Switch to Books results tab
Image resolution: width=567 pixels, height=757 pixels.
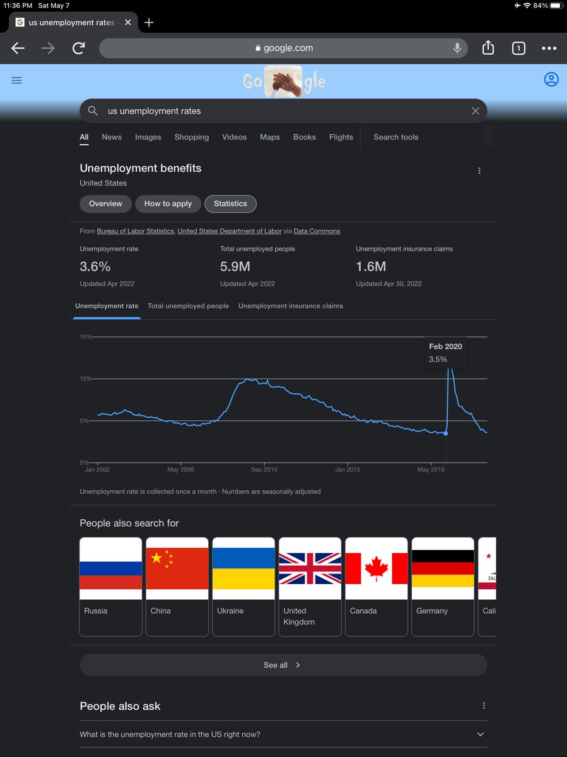(x=305, y=137)
